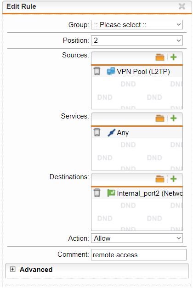Add new destination with plus icon

pyautogui.click(x=174, y=179)
